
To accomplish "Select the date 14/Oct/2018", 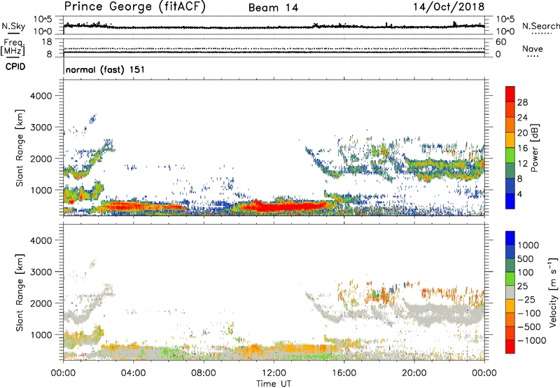I will tap(449, 7).
